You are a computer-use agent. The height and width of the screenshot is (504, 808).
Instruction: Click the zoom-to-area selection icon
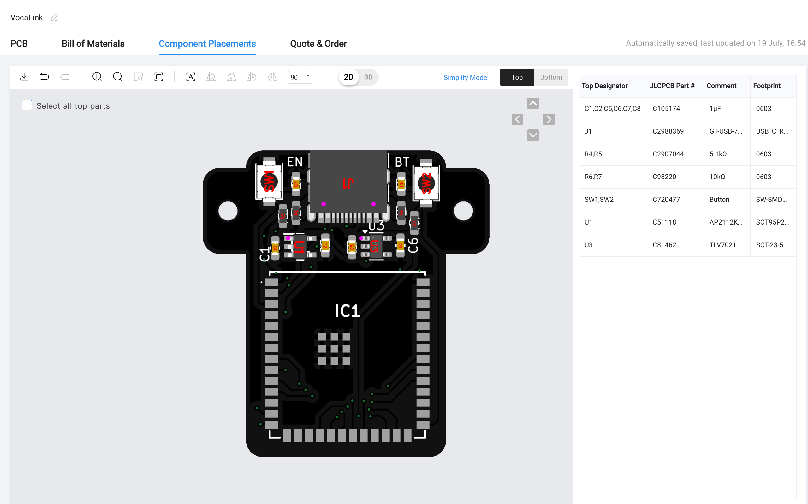138,77
